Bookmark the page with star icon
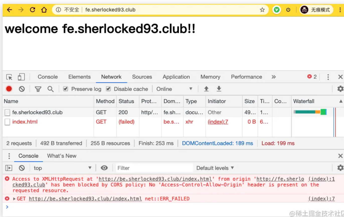 click(x=262, y=10)
